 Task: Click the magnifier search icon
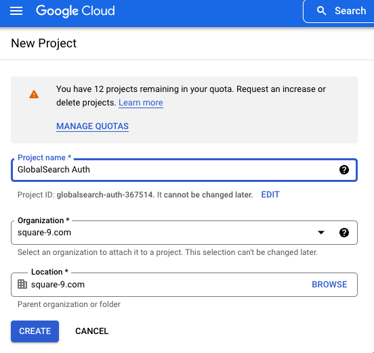tap(321, 11)
